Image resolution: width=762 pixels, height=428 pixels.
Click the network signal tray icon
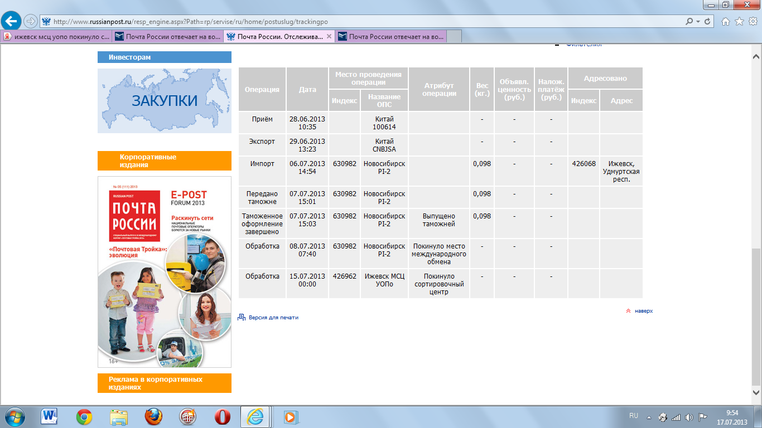click(676, 417)
